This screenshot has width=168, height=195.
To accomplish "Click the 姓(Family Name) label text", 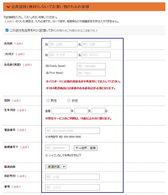I will (x=56, y=66).
